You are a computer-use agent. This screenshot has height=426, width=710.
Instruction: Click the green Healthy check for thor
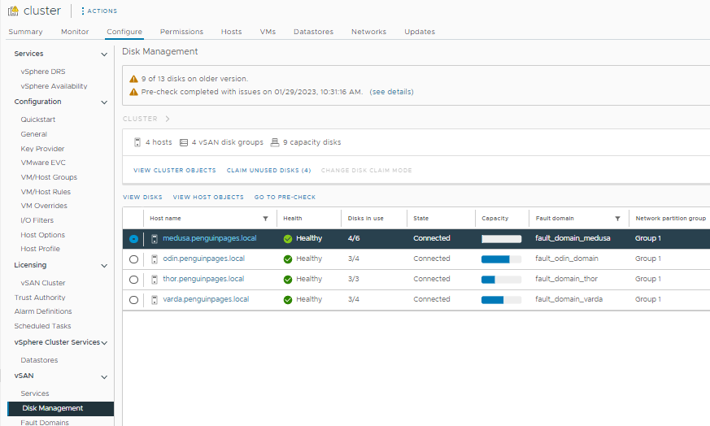[x=288, y=280]
